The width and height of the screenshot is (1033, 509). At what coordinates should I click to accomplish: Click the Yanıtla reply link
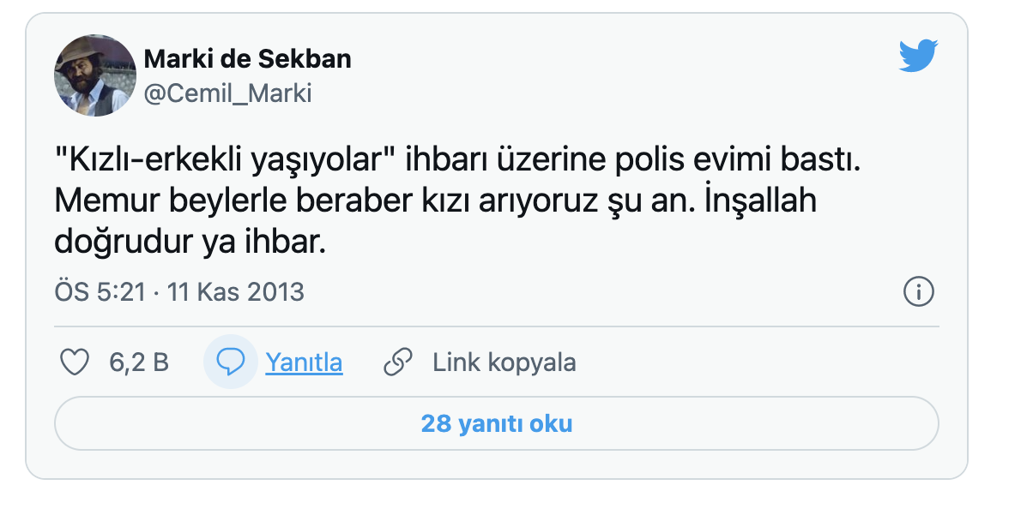(305, 362)
